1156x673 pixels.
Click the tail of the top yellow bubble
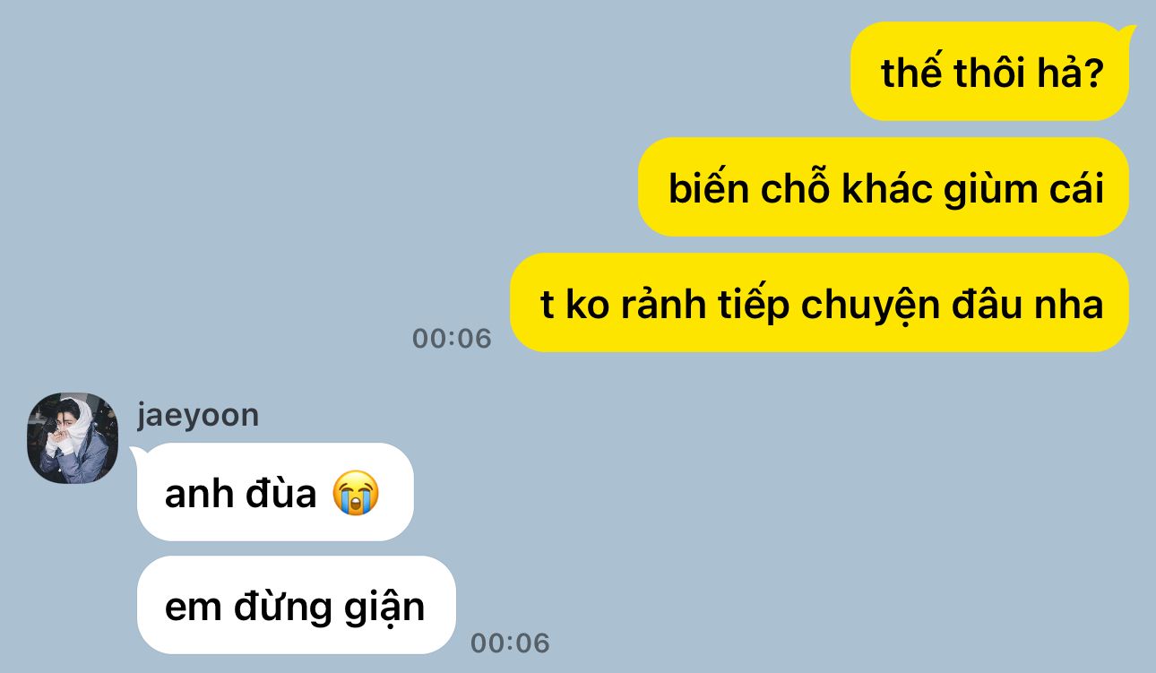pyautogui.click(x=1127, y=35)
